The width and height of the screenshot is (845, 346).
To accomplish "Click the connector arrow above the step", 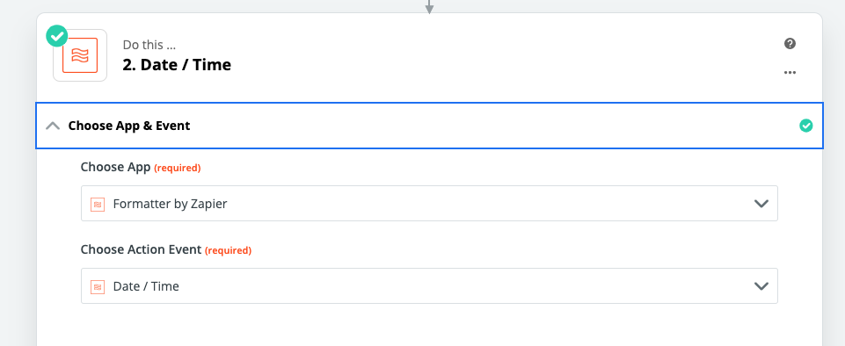I will [x=429, y=6].
